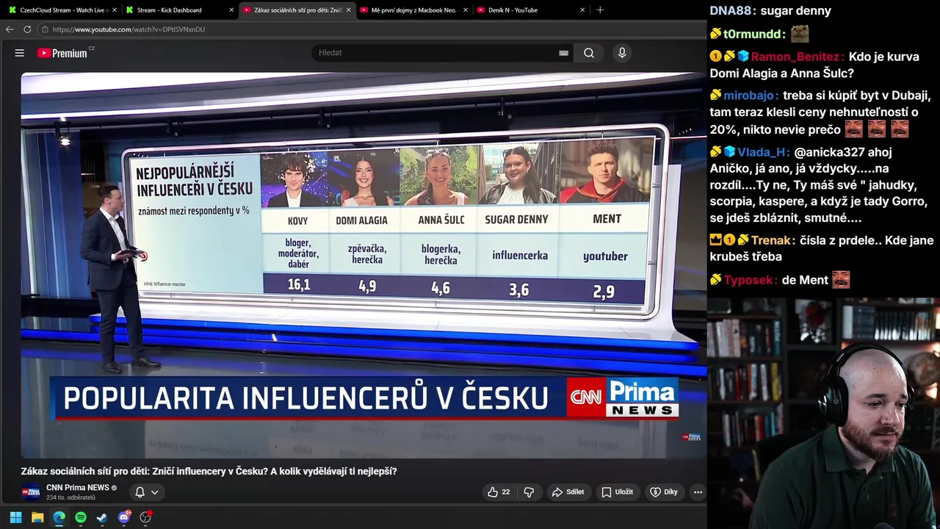Click chat username DNA88

click(731, 10)
